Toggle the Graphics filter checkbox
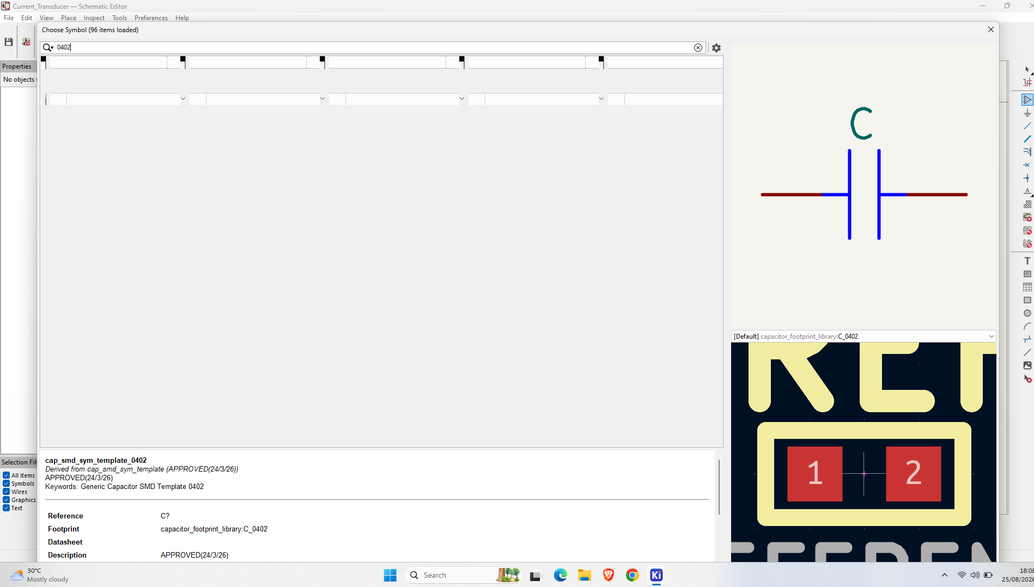Screen dimensions: 1034x587 (x=7, y=500)
